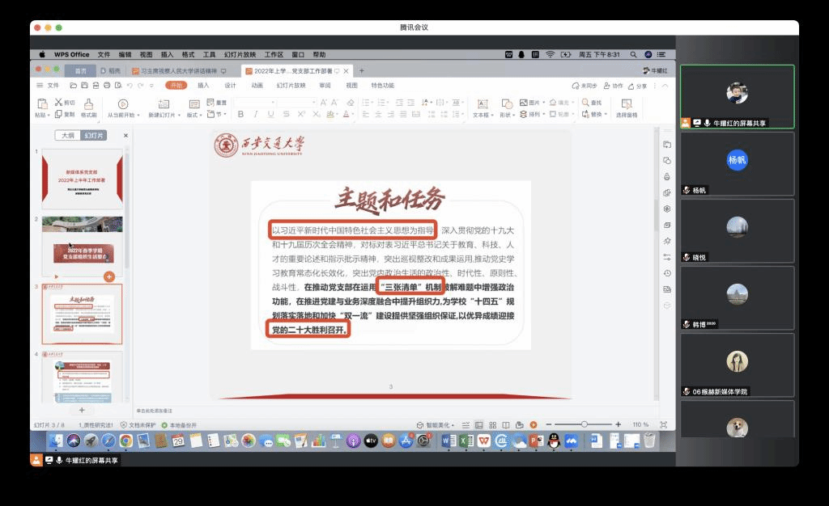Switch to 大纲 outline view
Viewport: 829px width, 506px height.
click(69, 136)
